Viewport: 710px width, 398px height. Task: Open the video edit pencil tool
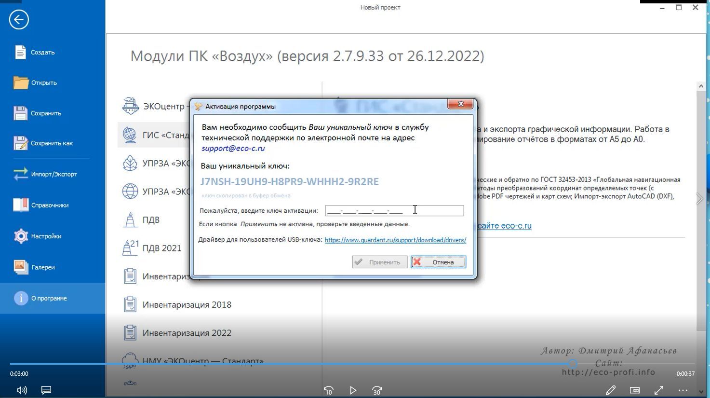pos(611,390)
